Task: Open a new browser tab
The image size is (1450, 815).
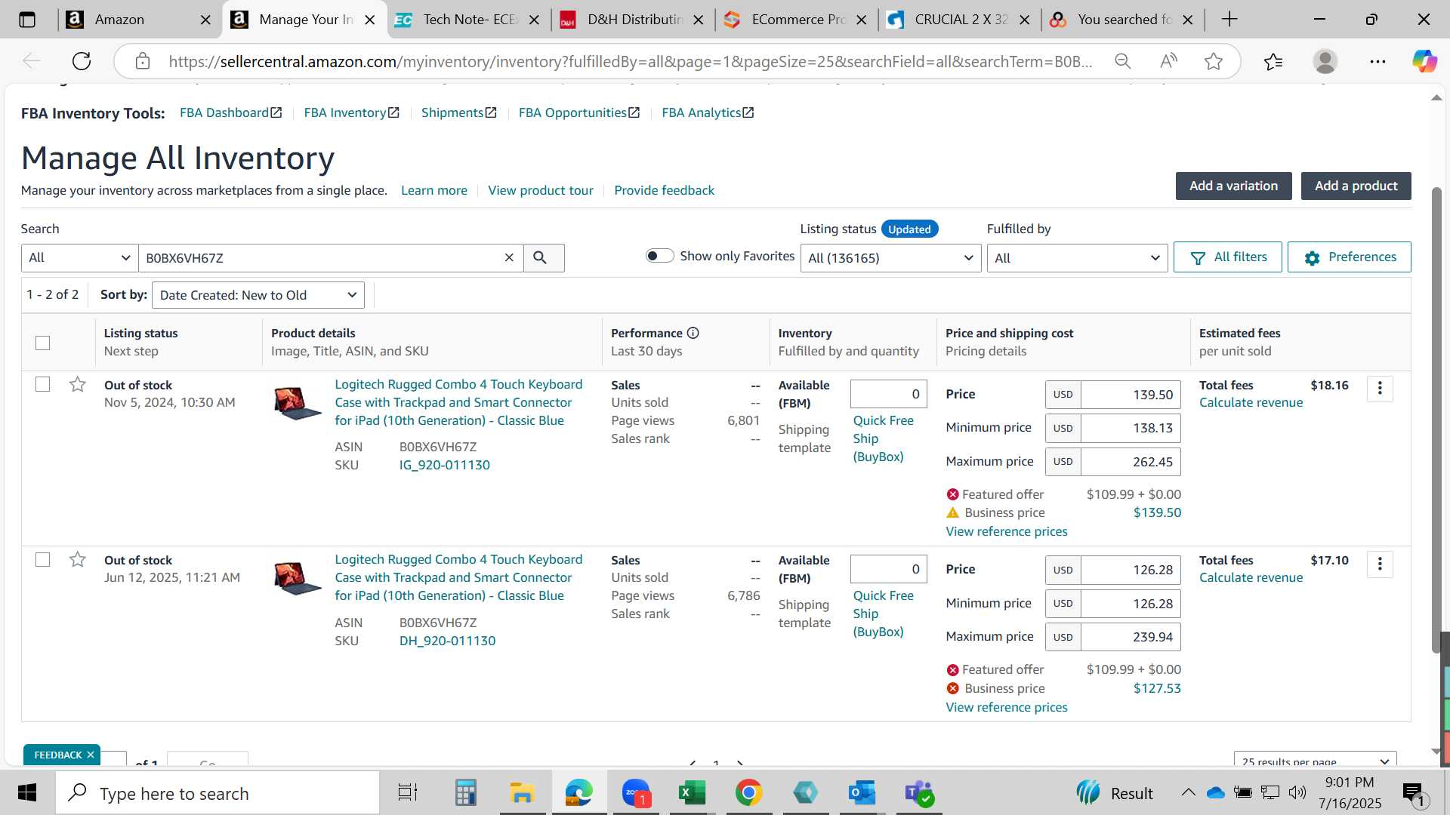Action: (x=1229, y=19)
